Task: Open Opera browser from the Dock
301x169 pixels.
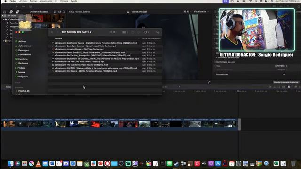Action: 107,164
